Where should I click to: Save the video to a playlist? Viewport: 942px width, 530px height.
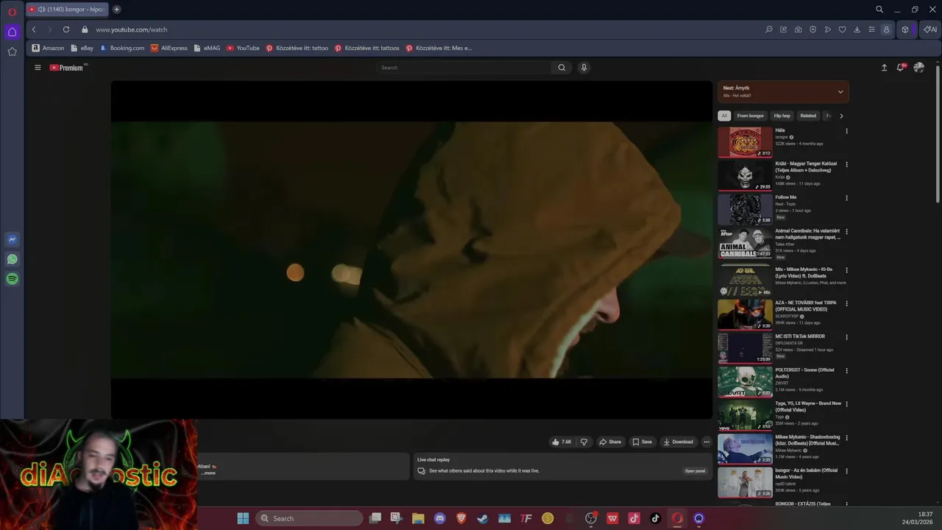coord(642,442)
